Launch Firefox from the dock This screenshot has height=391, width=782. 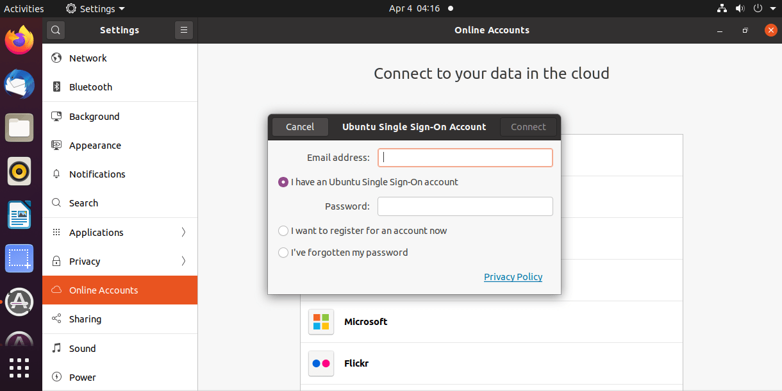point(19,40)
